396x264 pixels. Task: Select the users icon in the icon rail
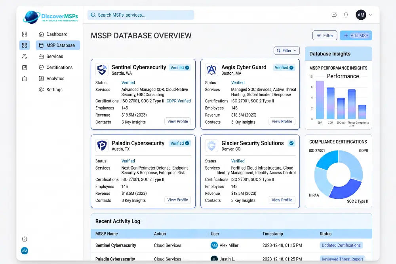pos(25,57)
